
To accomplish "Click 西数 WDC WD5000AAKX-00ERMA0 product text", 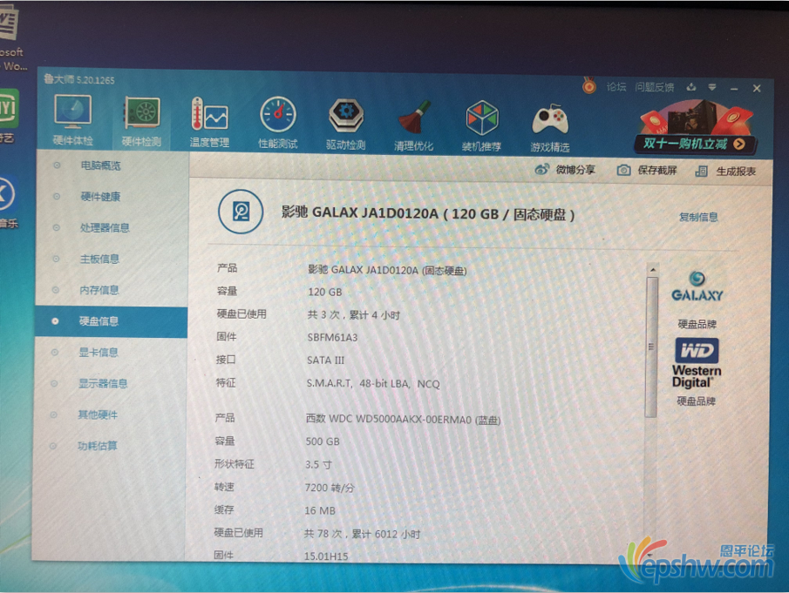I will pos(403,419).
